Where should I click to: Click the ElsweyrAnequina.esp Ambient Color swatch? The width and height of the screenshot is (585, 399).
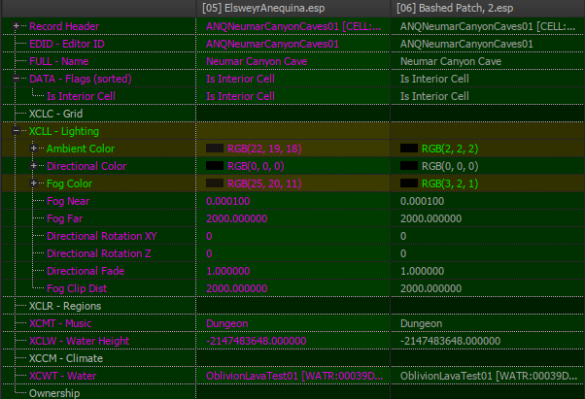(x=215, y=149)
